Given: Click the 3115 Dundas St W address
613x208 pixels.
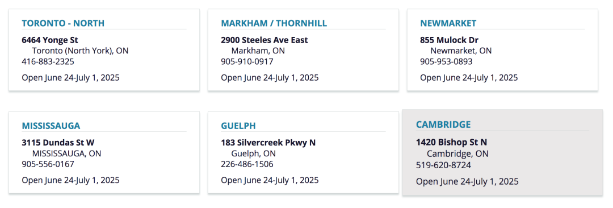Looking at the screenshot, I should (x=58, y=143).
